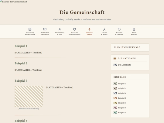Click the striped icon beside sidebar Beispiel 2
The image size is (164, 123).
point(115,88)
